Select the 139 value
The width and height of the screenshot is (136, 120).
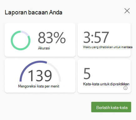click(40, 76)
